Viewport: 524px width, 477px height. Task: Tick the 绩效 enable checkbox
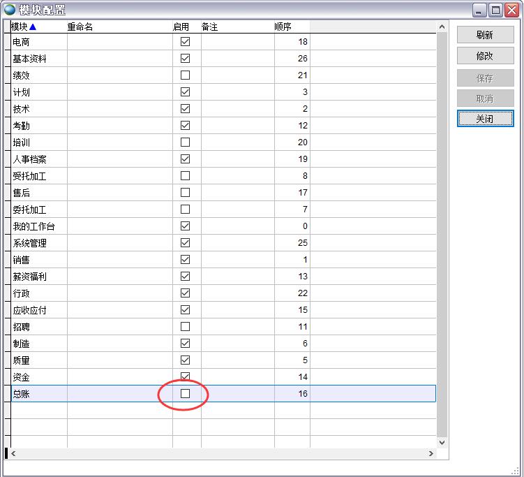(x=185, y=75)
